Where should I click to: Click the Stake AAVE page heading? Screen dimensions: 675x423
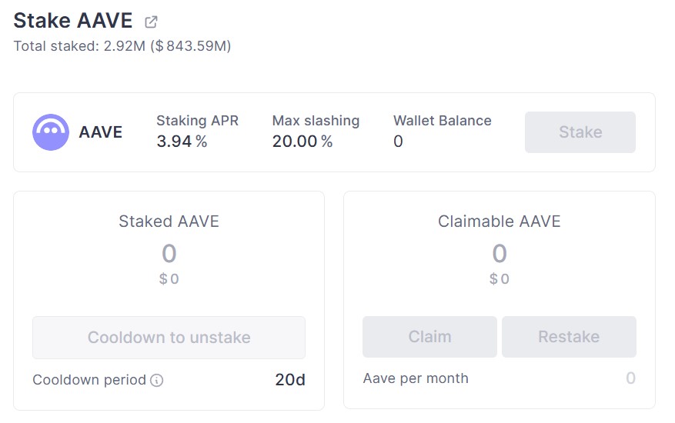(73, 21)
